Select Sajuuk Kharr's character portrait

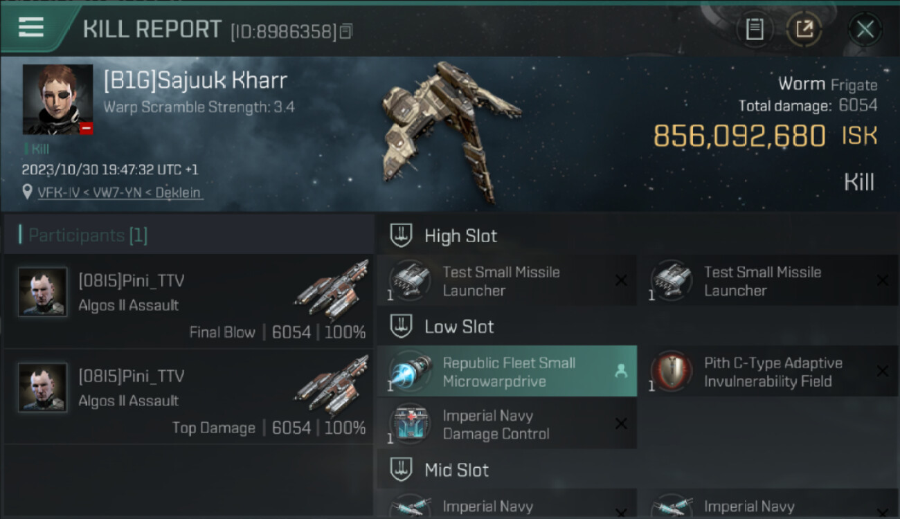(x=57, y=100)
